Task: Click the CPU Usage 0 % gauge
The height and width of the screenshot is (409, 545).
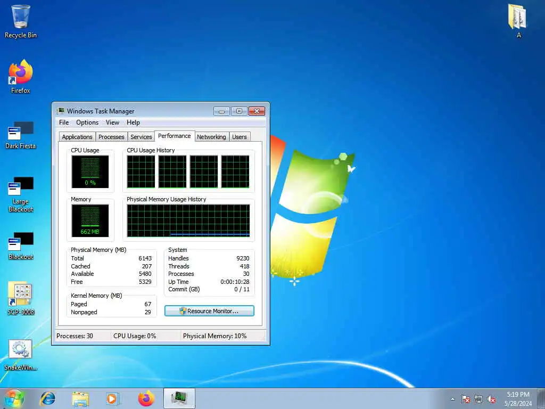Action: pyautogui.click(x=90, y=172)
